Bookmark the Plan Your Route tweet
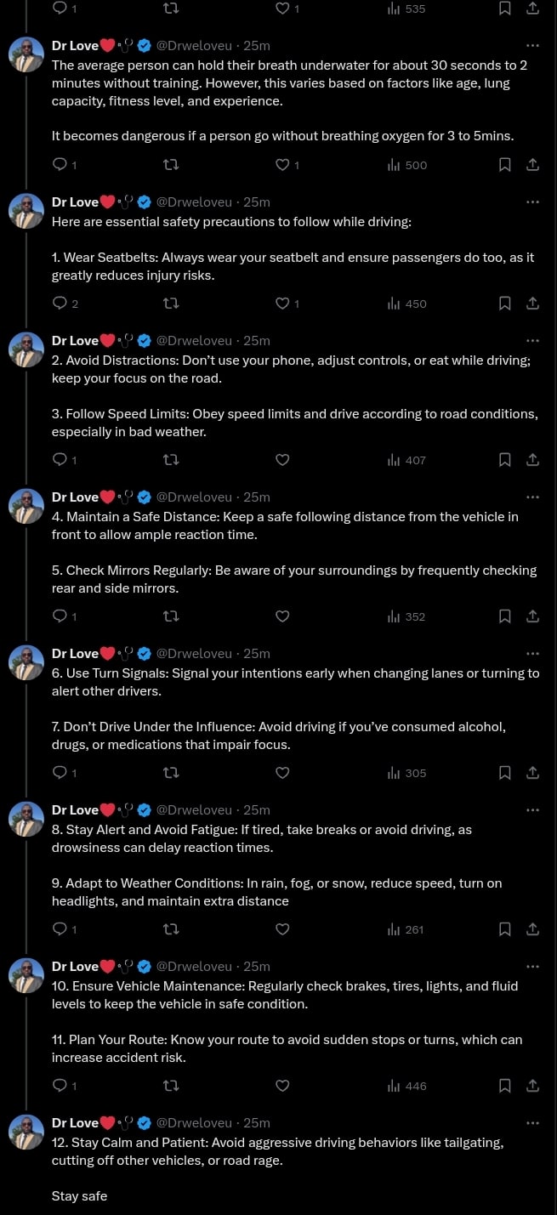Image resolution: width=557 pixels, height=1215 pixels. (x=504, y=1086)
